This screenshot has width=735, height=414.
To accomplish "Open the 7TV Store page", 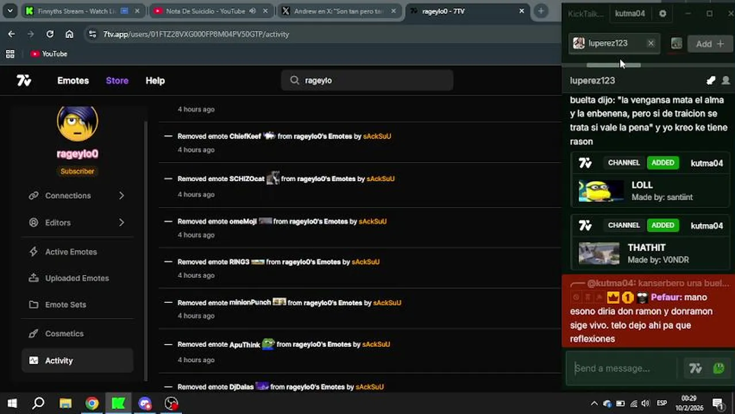I will [x=117, y=80].
